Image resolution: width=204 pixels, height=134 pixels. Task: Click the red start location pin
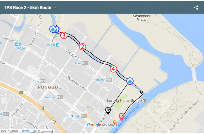pos(121,117)
